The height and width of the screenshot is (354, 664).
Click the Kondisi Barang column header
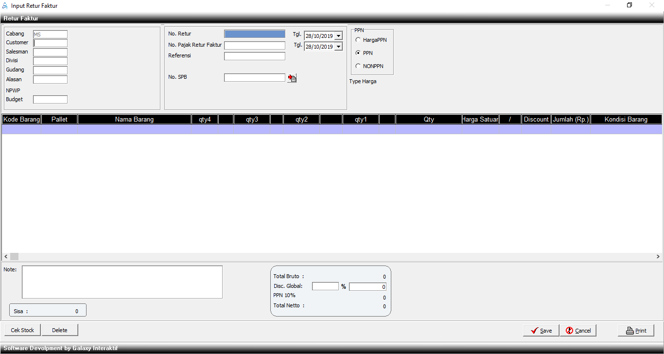[626, 119]
